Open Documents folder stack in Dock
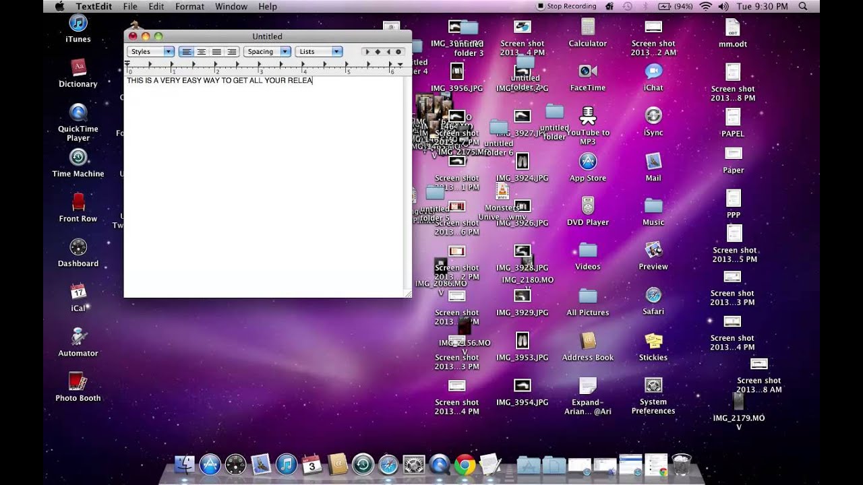Screen dimensions: 863x485 pyautogui.click(x=554, y=465)
